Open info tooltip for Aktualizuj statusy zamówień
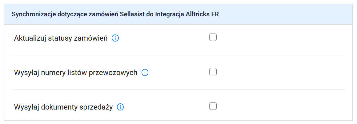Screen dimensions: 357x124 (115, 38)
